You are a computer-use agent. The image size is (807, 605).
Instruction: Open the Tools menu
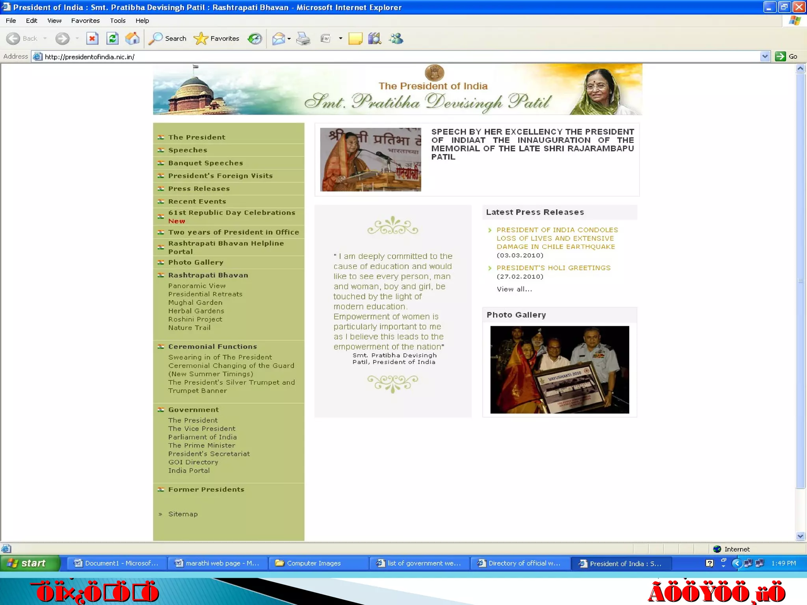point(117,20)
